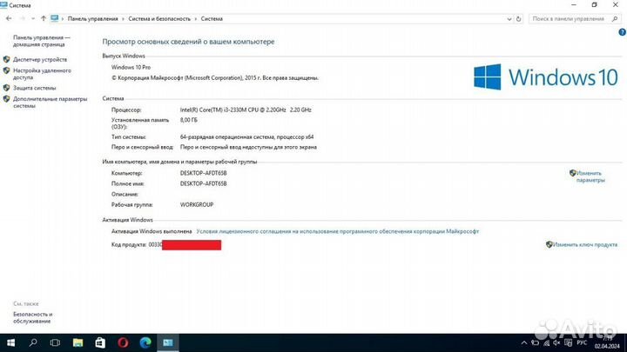
Task: Open the clock and date in tray
Action: tap(607, 342)
